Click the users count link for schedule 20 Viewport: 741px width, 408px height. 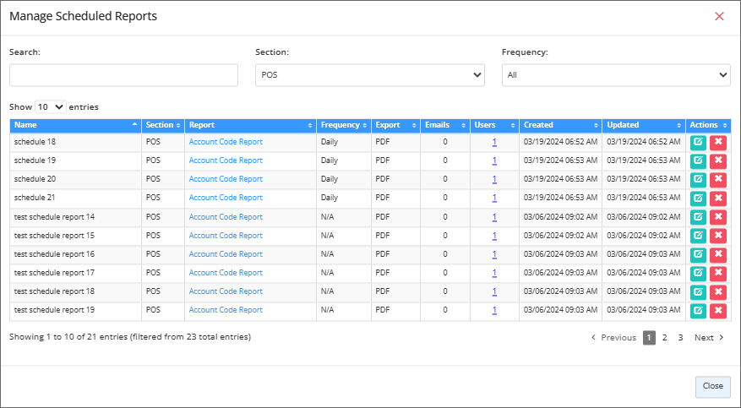tap(494, 179)
